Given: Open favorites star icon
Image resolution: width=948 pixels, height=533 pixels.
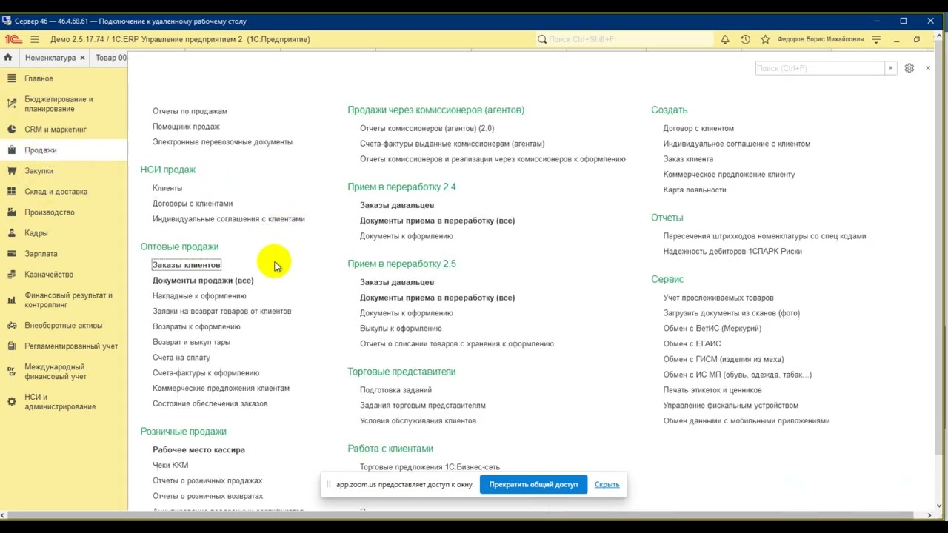Looking at the screenshot, I should [765, 39].
